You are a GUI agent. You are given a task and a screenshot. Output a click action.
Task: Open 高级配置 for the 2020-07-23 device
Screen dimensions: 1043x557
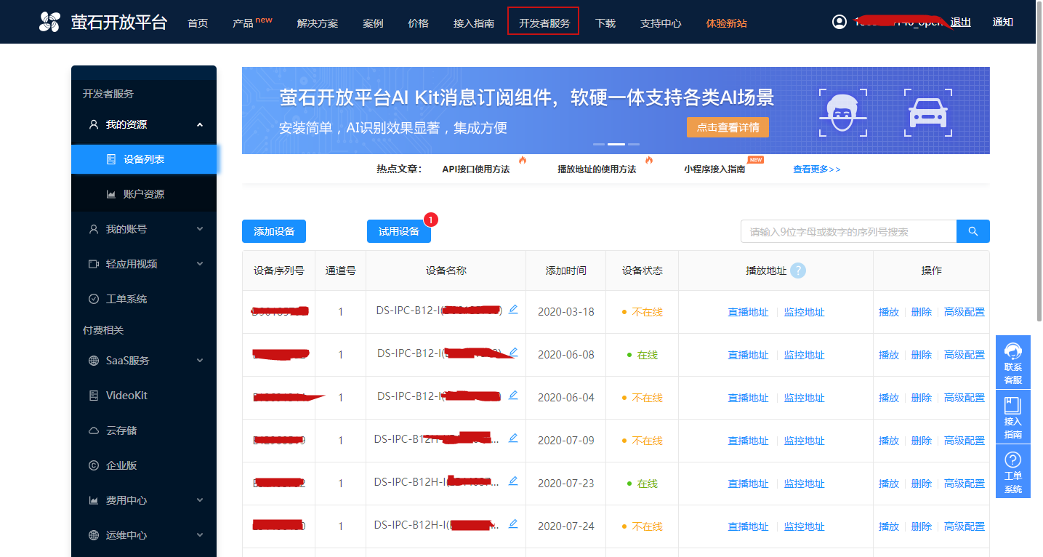click(965, 484)
